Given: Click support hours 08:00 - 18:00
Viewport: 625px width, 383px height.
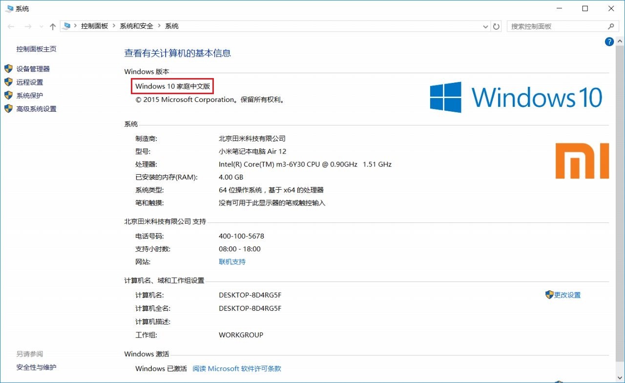Looking at the screenshot, I should coord(240,249).
